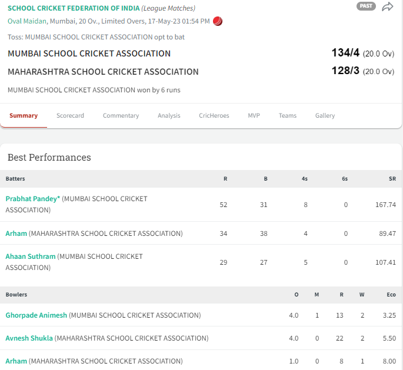Click the share arrow icon
Viewport: 403px width, 370px height.
387,6
